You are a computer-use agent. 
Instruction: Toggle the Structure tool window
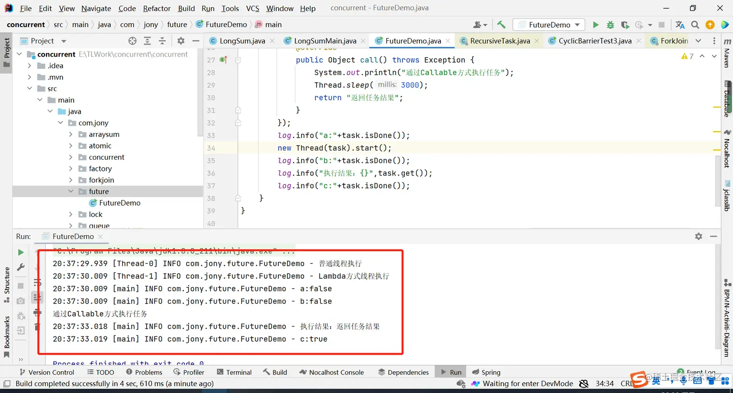(6, 285)
